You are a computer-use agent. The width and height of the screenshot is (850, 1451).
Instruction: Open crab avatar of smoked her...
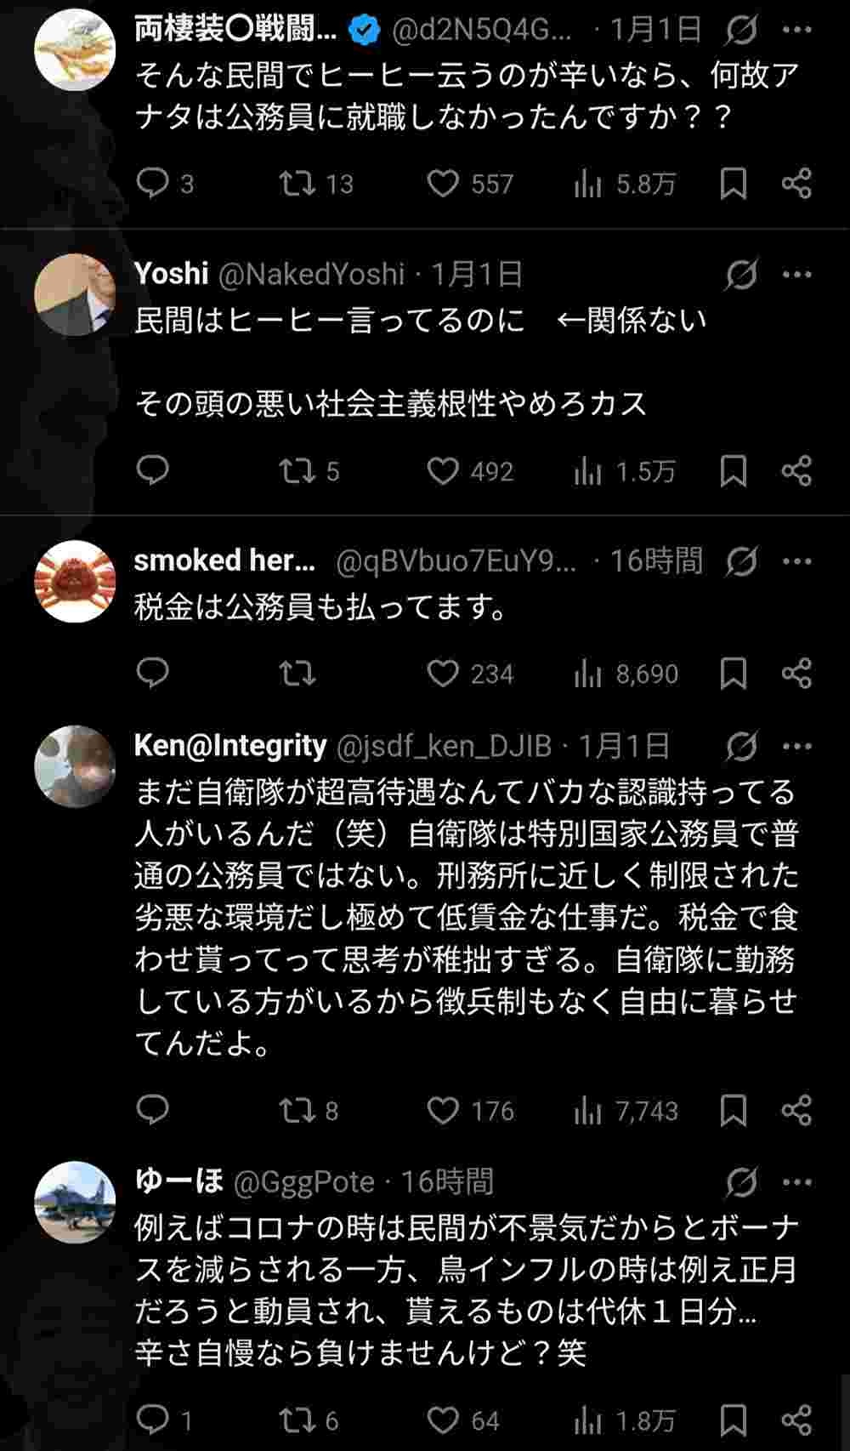click(75, 581)
